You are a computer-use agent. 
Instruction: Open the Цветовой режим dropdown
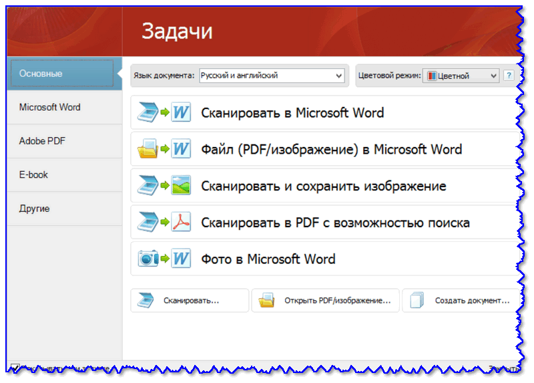[461, 76]
